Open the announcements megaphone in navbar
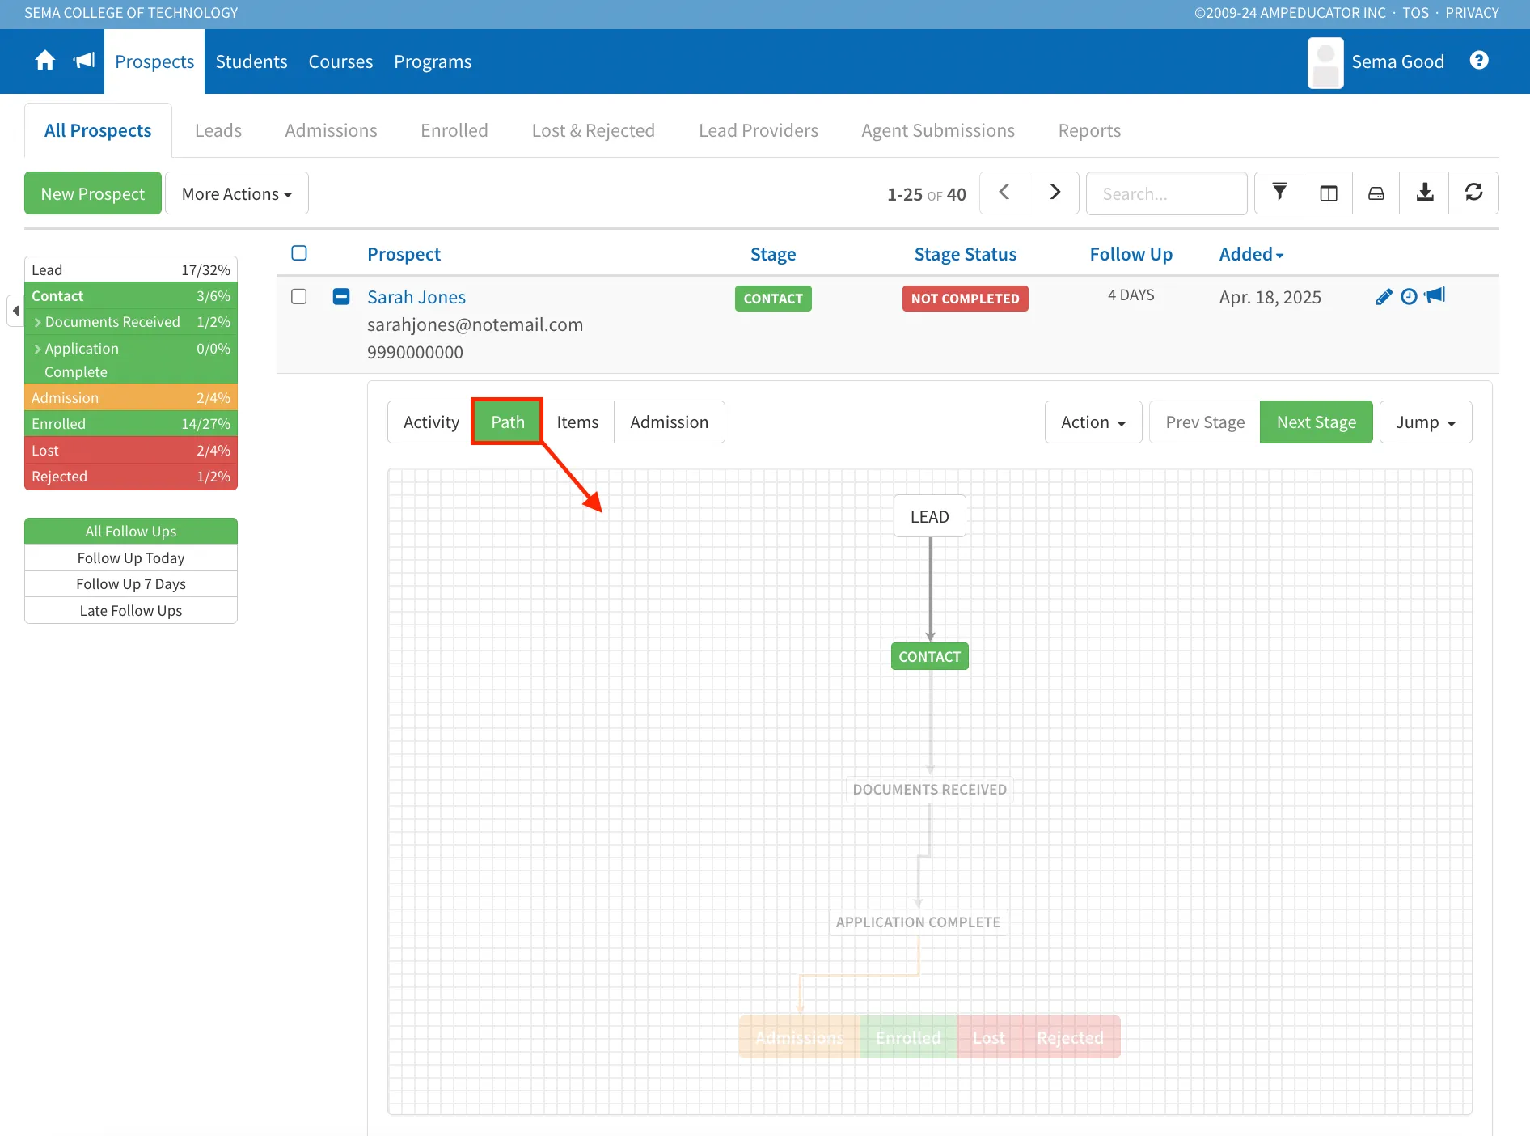The image size is (1530, 1136). [84, 61]
